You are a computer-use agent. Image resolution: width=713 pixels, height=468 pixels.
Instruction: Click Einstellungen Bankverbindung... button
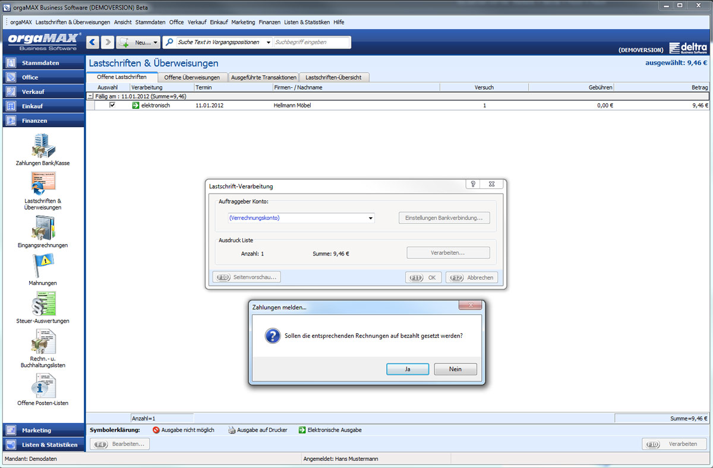[x=444, y=218]
